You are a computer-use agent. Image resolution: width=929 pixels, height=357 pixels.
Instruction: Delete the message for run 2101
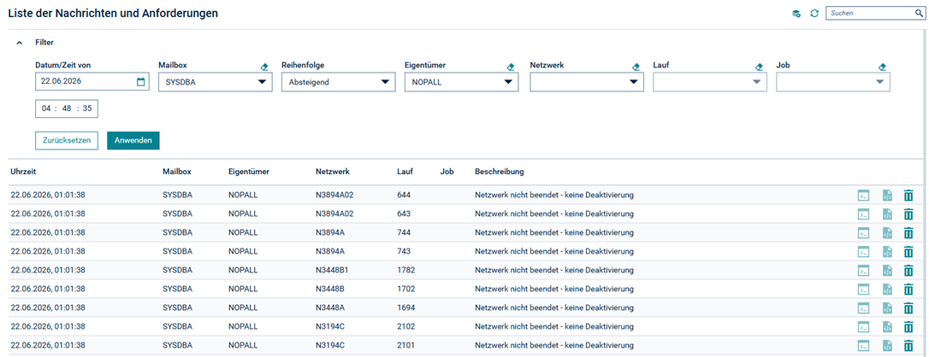pyautogui.click(x=908, y=346)
